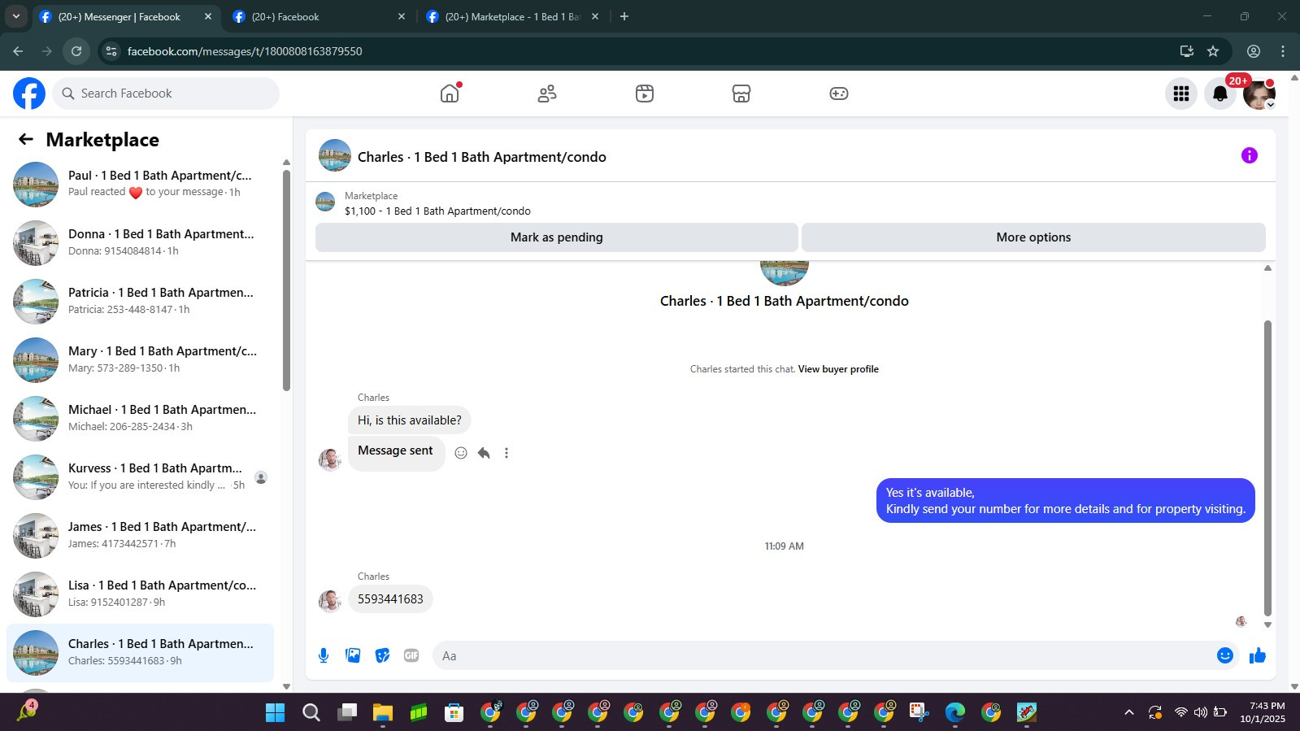Select the Charles conversation in the list
Viewport: 1300px width, 731px height.
pyautogui.click(x=140, y=653)
